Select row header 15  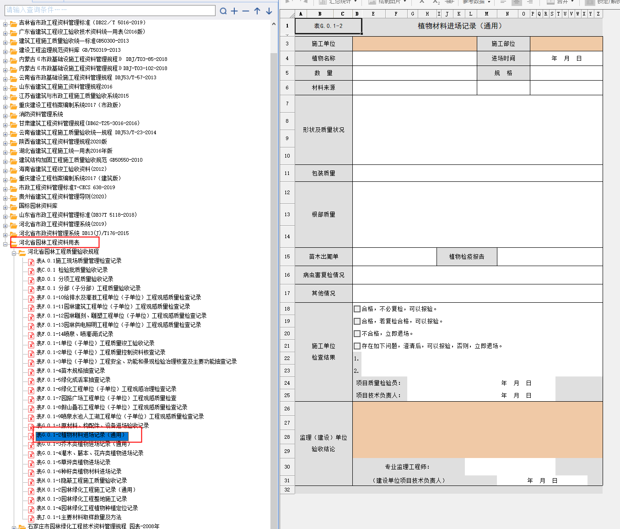287,256
